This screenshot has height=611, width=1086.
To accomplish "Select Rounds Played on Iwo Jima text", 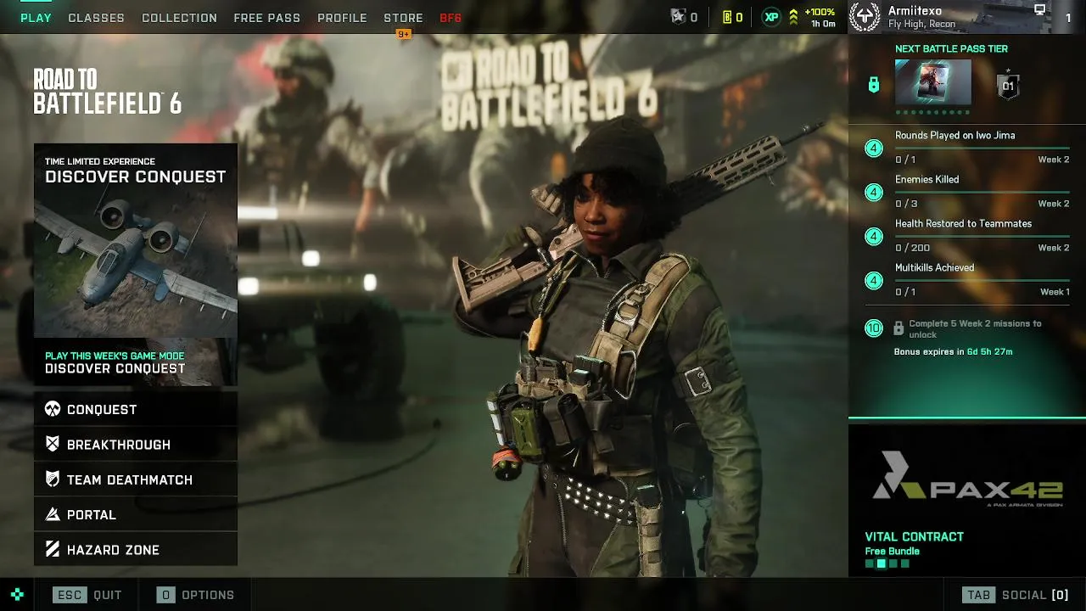I will click(x=954, y=135).
